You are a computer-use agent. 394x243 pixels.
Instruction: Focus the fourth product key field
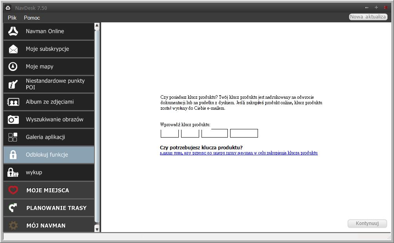pyautogui.click(x=244, y=133)
